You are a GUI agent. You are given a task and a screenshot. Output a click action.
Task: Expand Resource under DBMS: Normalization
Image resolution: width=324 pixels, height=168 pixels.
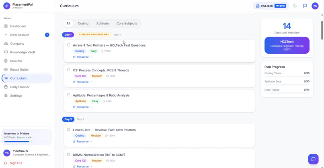[82, 166]
